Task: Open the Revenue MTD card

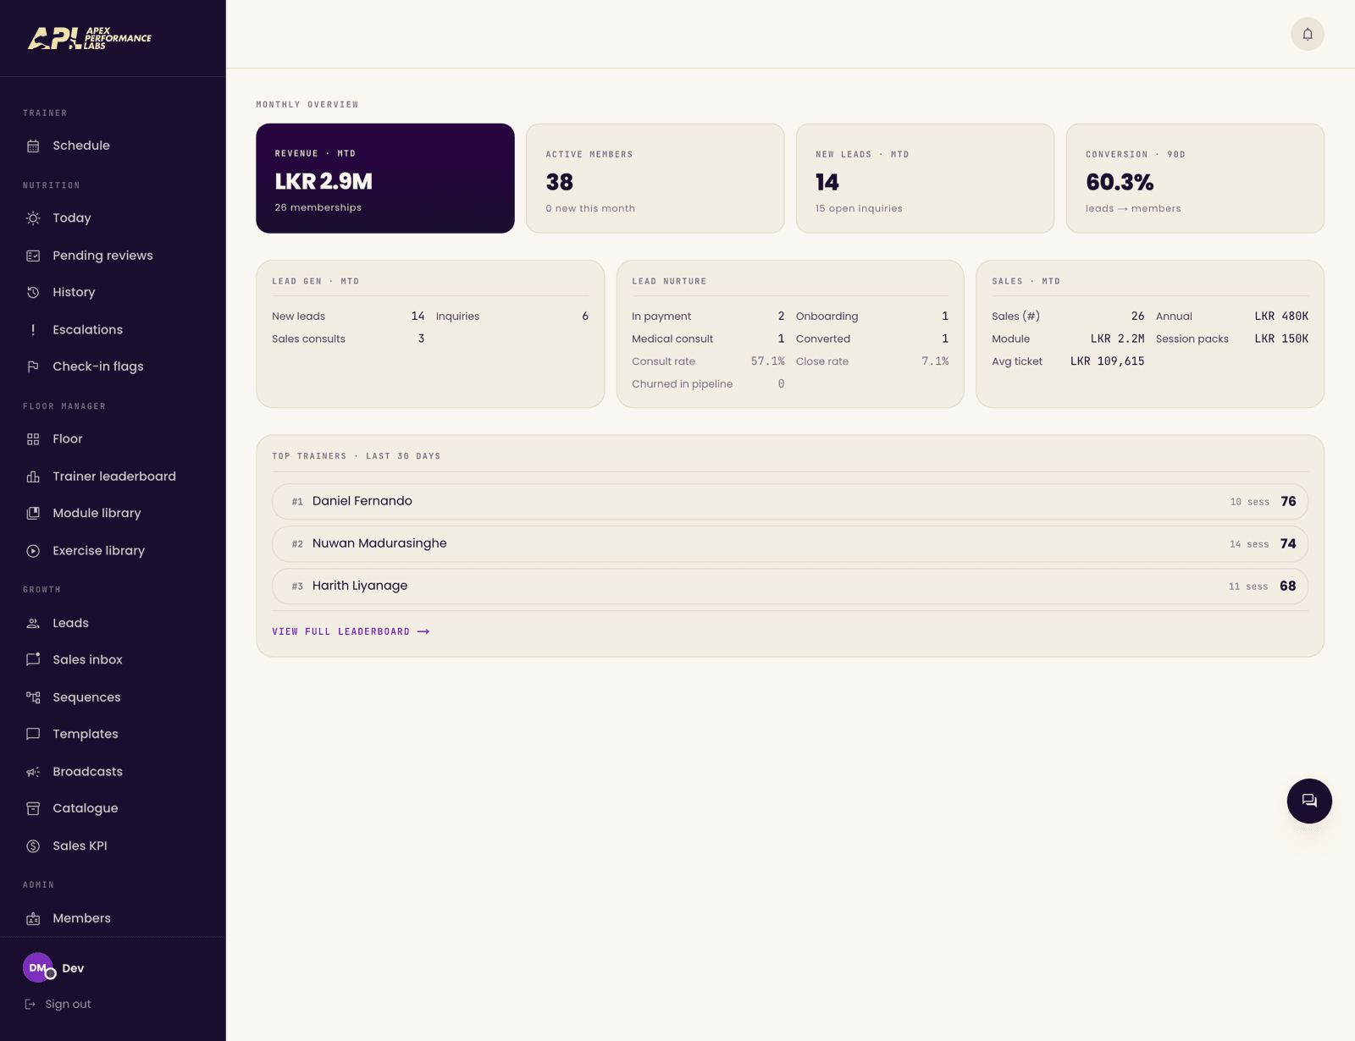Action: tap(385, 179)
